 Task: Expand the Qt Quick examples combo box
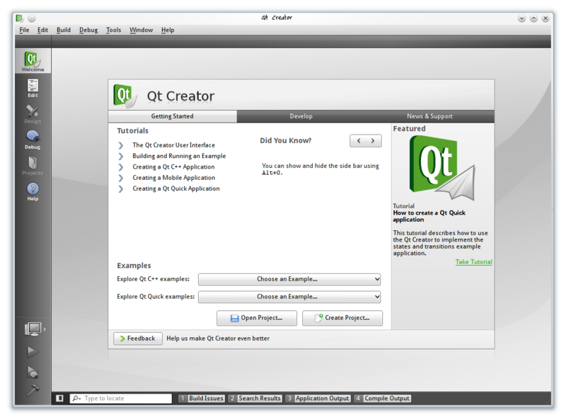pos(289,297)
